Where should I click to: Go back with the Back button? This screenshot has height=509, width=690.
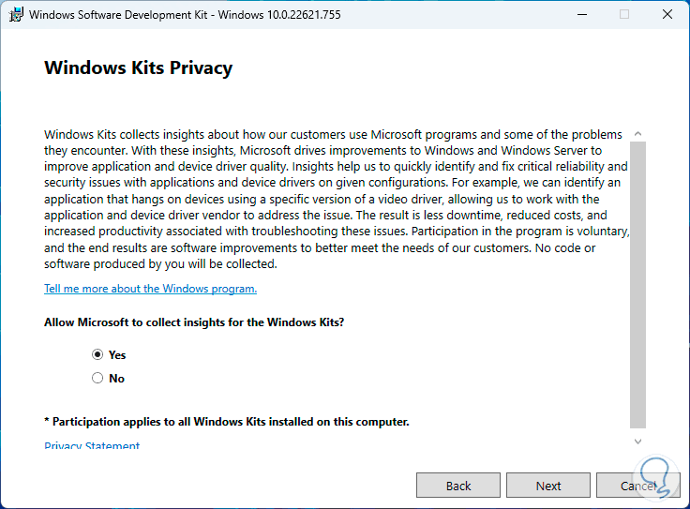(458, 486)
